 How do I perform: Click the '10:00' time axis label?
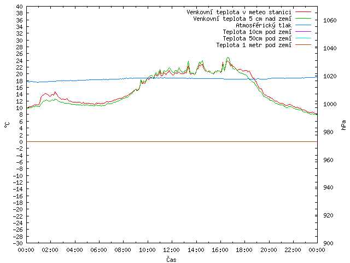point(147,250)
